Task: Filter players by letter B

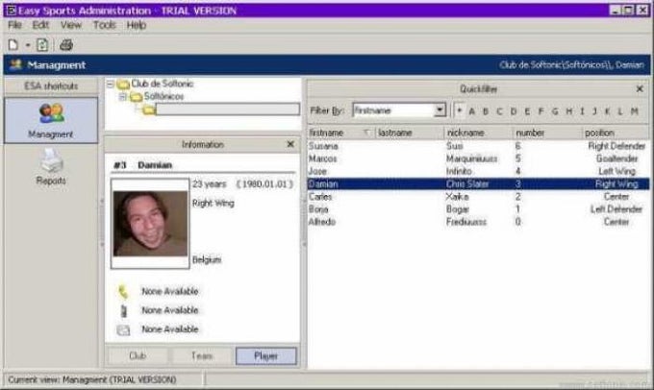Action: point(486,111)
